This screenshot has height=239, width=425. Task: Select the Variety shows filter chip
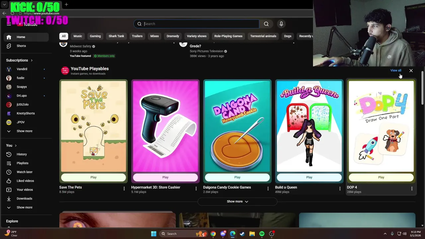tap(197, 36)
